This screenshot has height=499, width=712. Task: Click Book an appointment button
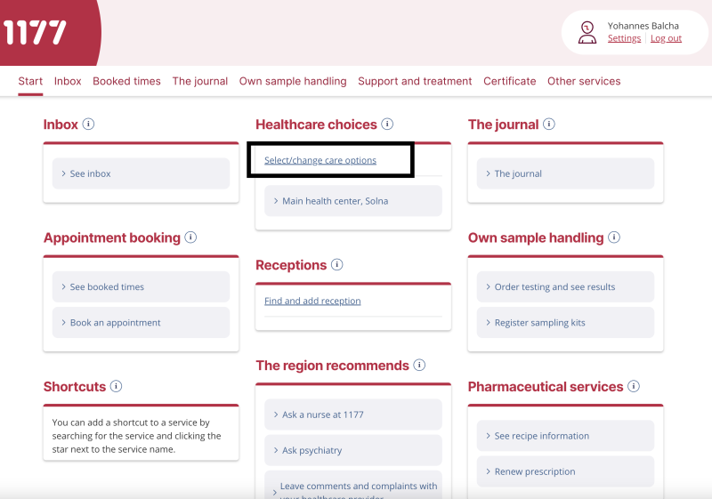pos(115,323)
